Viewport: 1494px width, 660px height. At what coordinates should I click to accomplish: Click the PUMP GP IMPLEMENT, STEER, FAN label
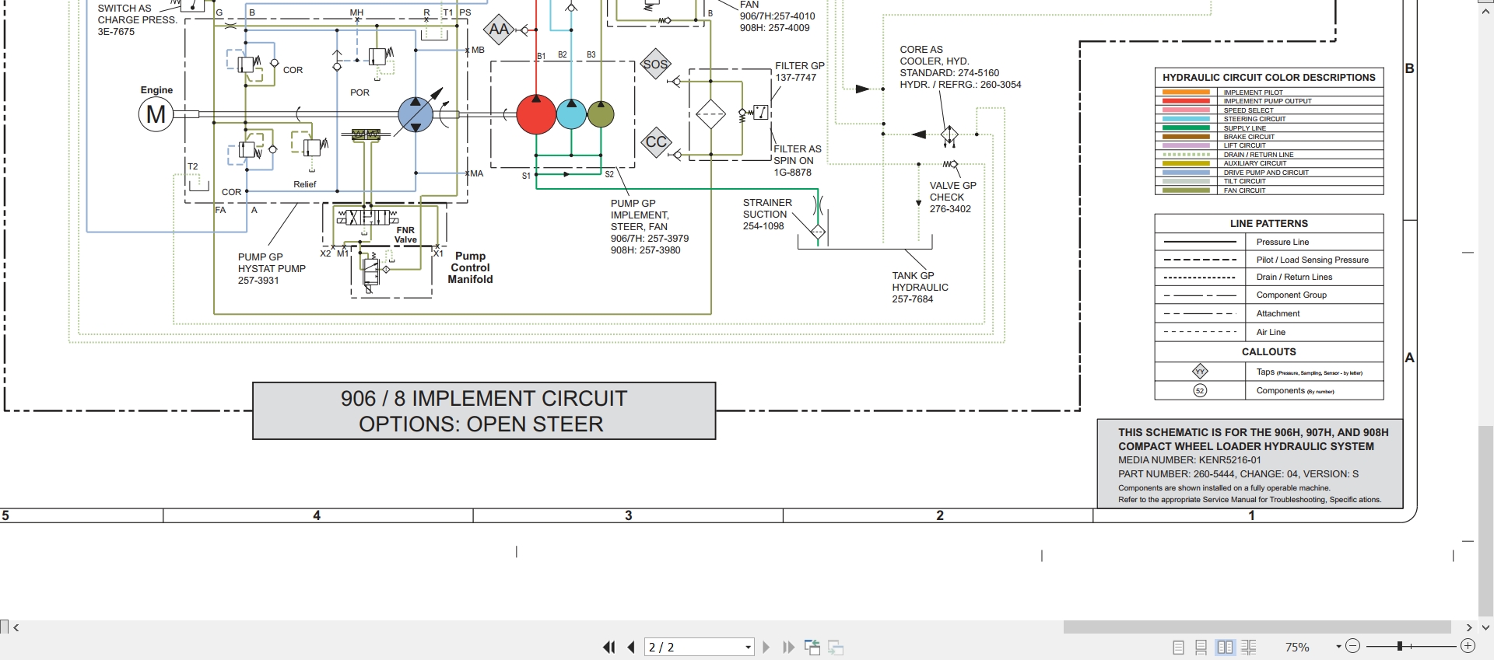pyautogui.click(x=649, y=227)
